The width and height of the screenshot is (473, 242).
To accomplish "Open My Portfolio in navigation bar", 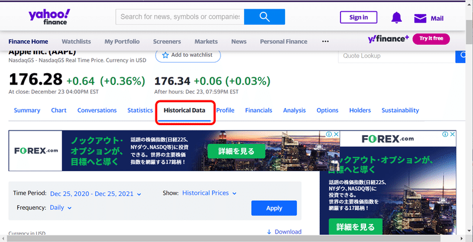I will tap(122, 41).
